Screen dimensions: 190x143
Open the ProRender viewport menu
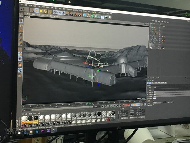pyautogui.click(x=57, y=16)
